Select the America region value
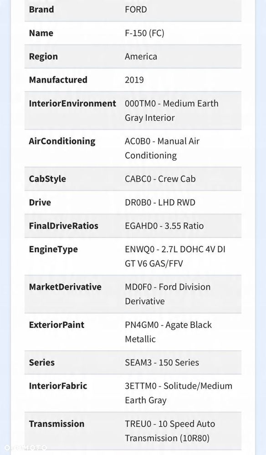This screenshot has width=266, height=455. coord(141,56)
